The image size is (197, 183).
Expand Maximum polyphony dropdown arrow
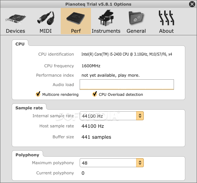coord(140,163)
